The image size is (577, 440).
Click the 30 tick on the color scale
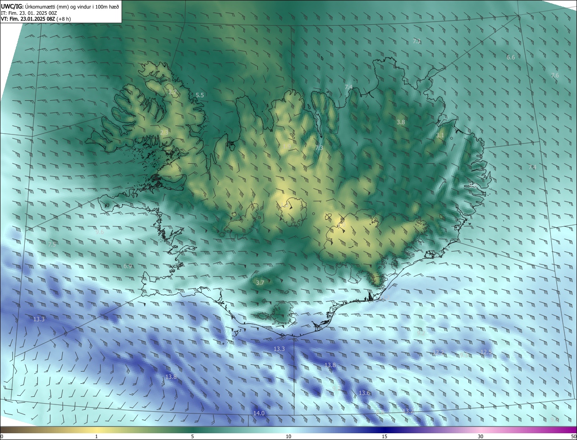[x=481, y=436]
